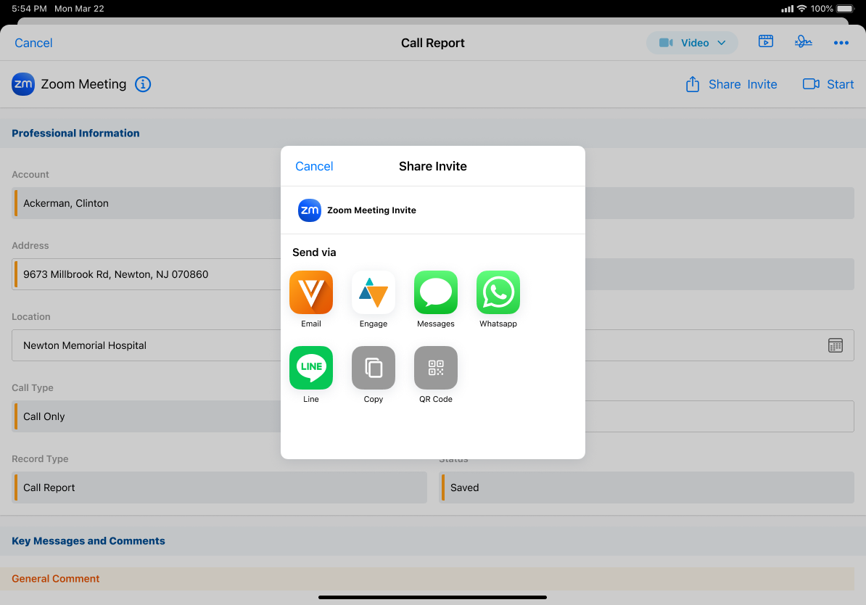Viewport: 866px width, 605px height.
Task: Send invite via Veeva Email icon
Action: point(311,292)
